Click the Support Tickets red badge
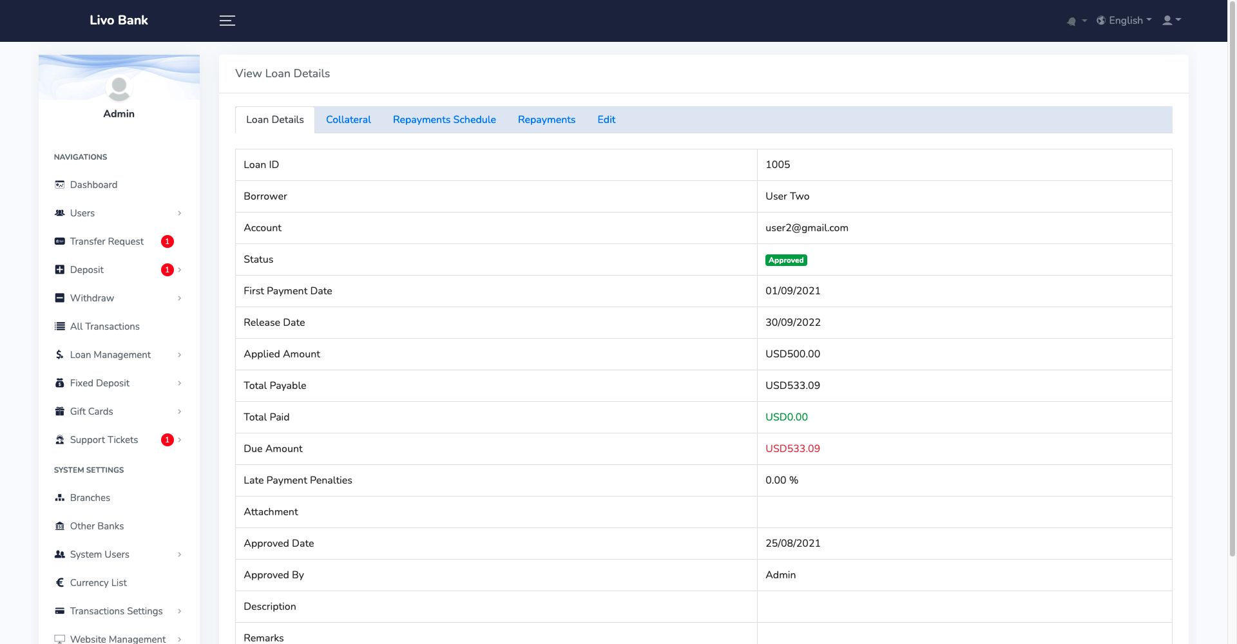 click(168, 440)
